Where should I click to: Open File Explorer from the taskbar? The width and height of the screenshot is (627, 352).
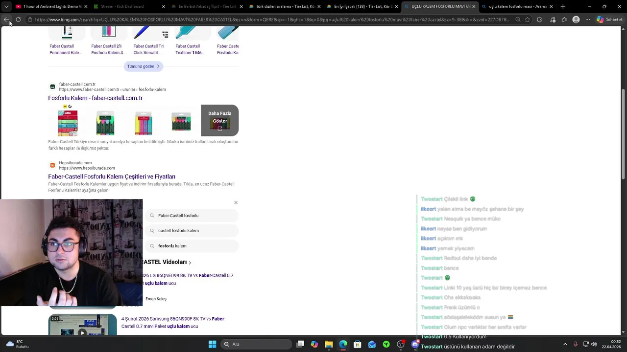[x=329, y=344]
